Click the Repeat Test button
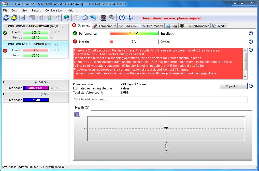 (234, 86)
